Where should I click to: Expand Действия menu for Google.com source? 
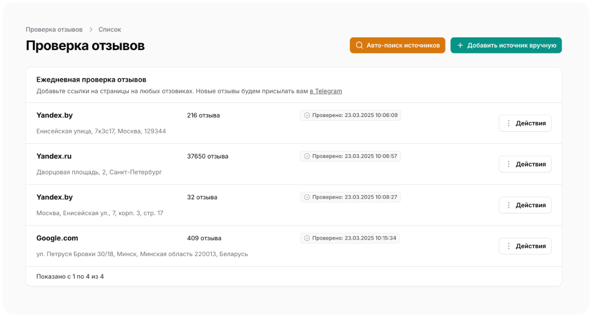[x=525, y=246]
